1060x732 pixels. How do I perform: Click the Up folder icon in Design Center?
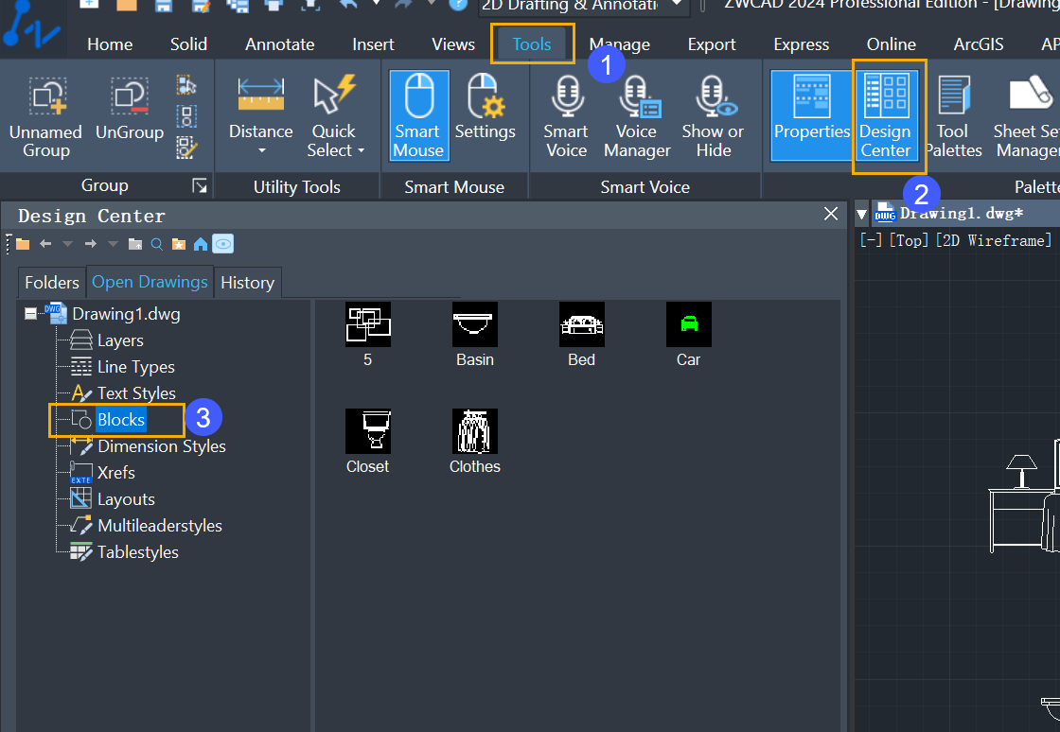[x=135, y=244]
